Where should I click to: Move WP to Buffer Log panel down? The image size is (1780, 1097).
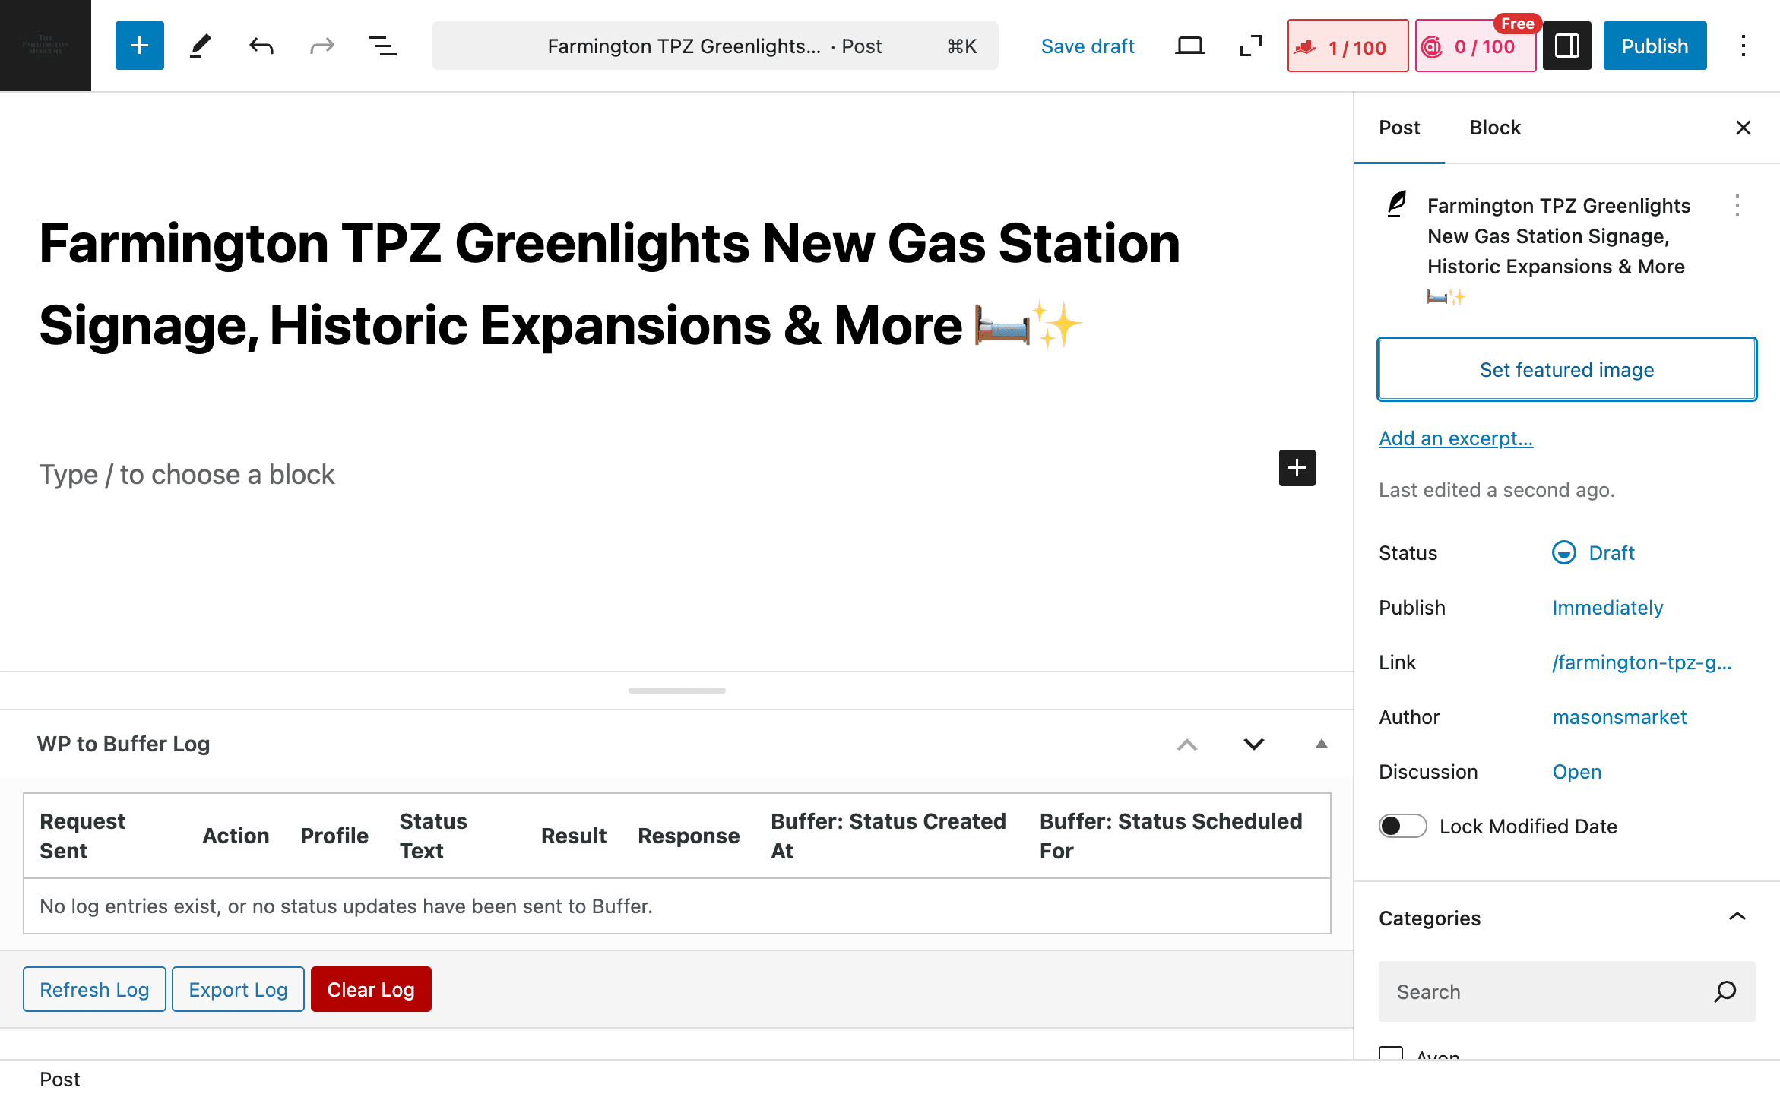tap(1254, 744)
